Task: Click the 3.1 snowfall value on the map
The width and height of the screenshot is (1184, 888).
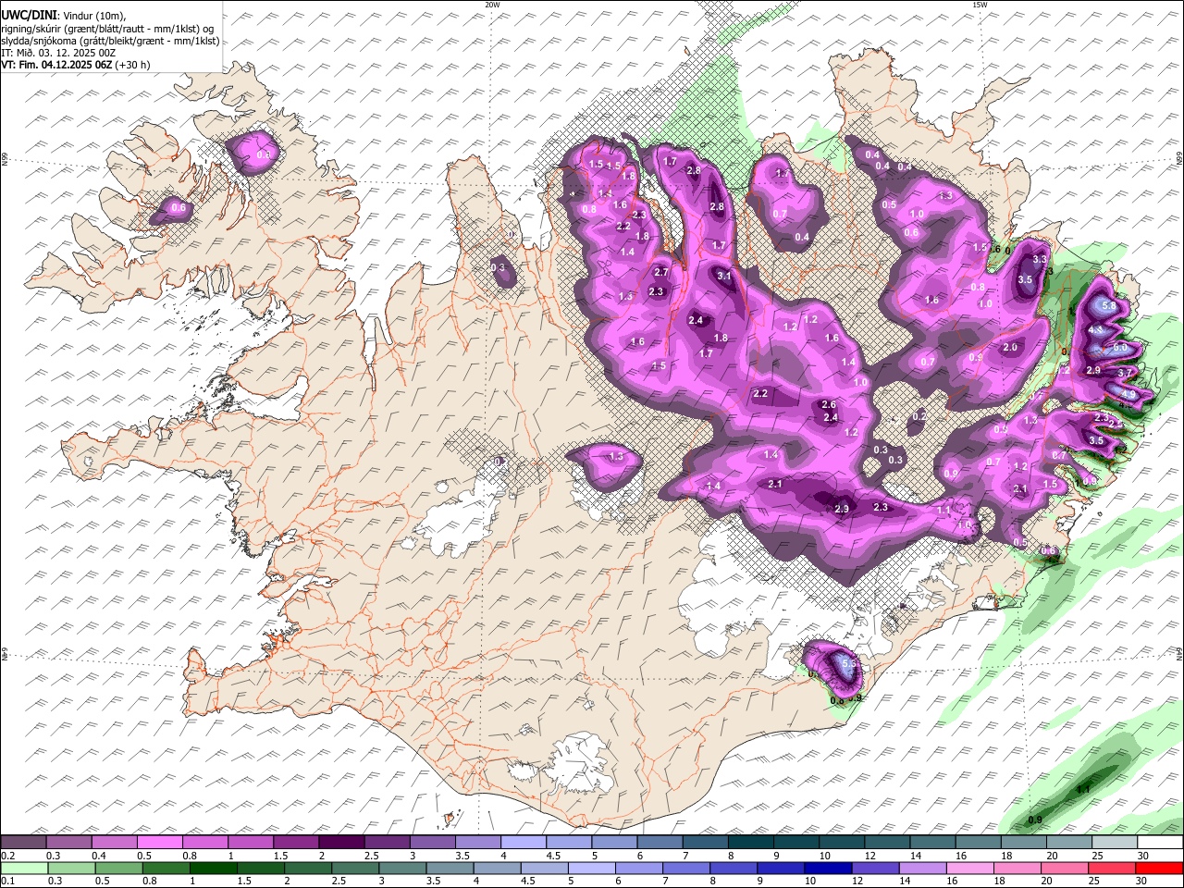Action: (724, 276)
